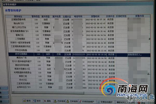Viewport: 156px width, 104px height.
Task: Sort by 案发地址 column header
Action: pyautogui.click(x=18, y=16)
